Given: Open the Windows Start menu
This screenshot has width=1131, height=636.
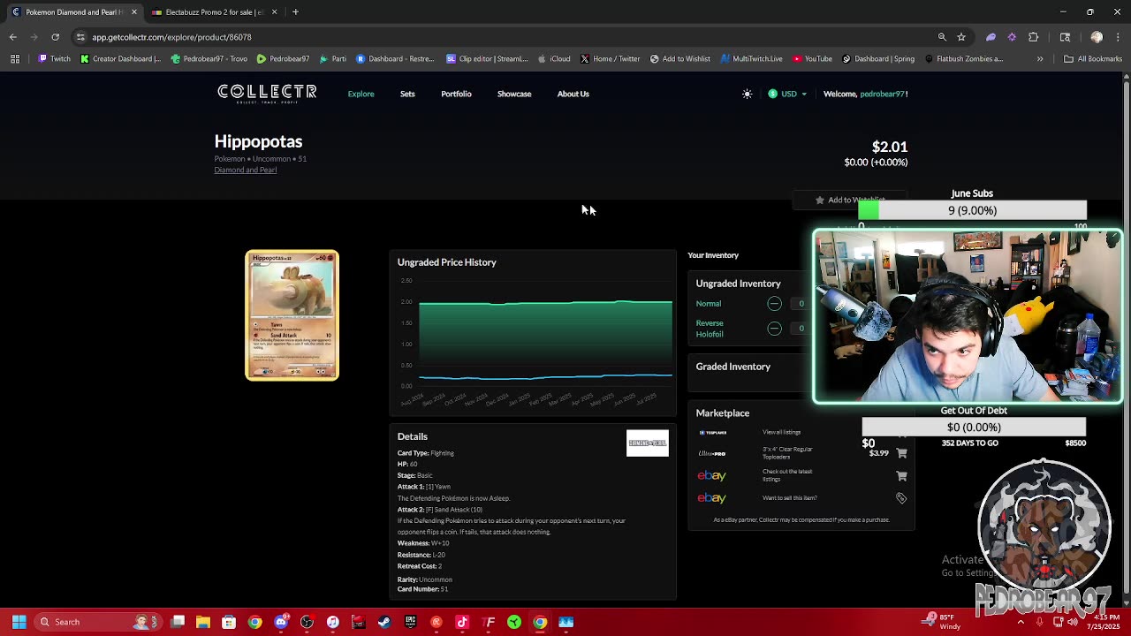Looking at the screenshot, I should click(x=19, y=622).
